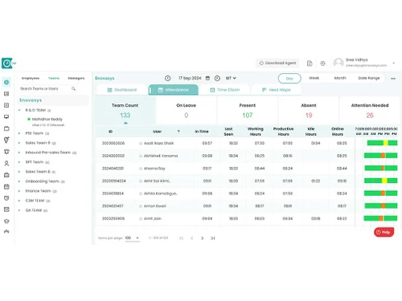The image size is (402, 301).
Task: Click the Search Teams or Users field
Action: pos(48,88)
